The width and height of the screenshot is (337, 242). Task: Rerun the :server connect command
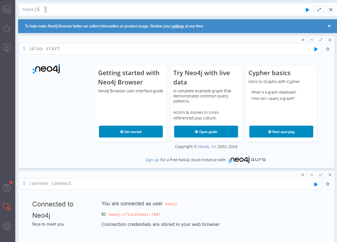click(x=316, y=184)
